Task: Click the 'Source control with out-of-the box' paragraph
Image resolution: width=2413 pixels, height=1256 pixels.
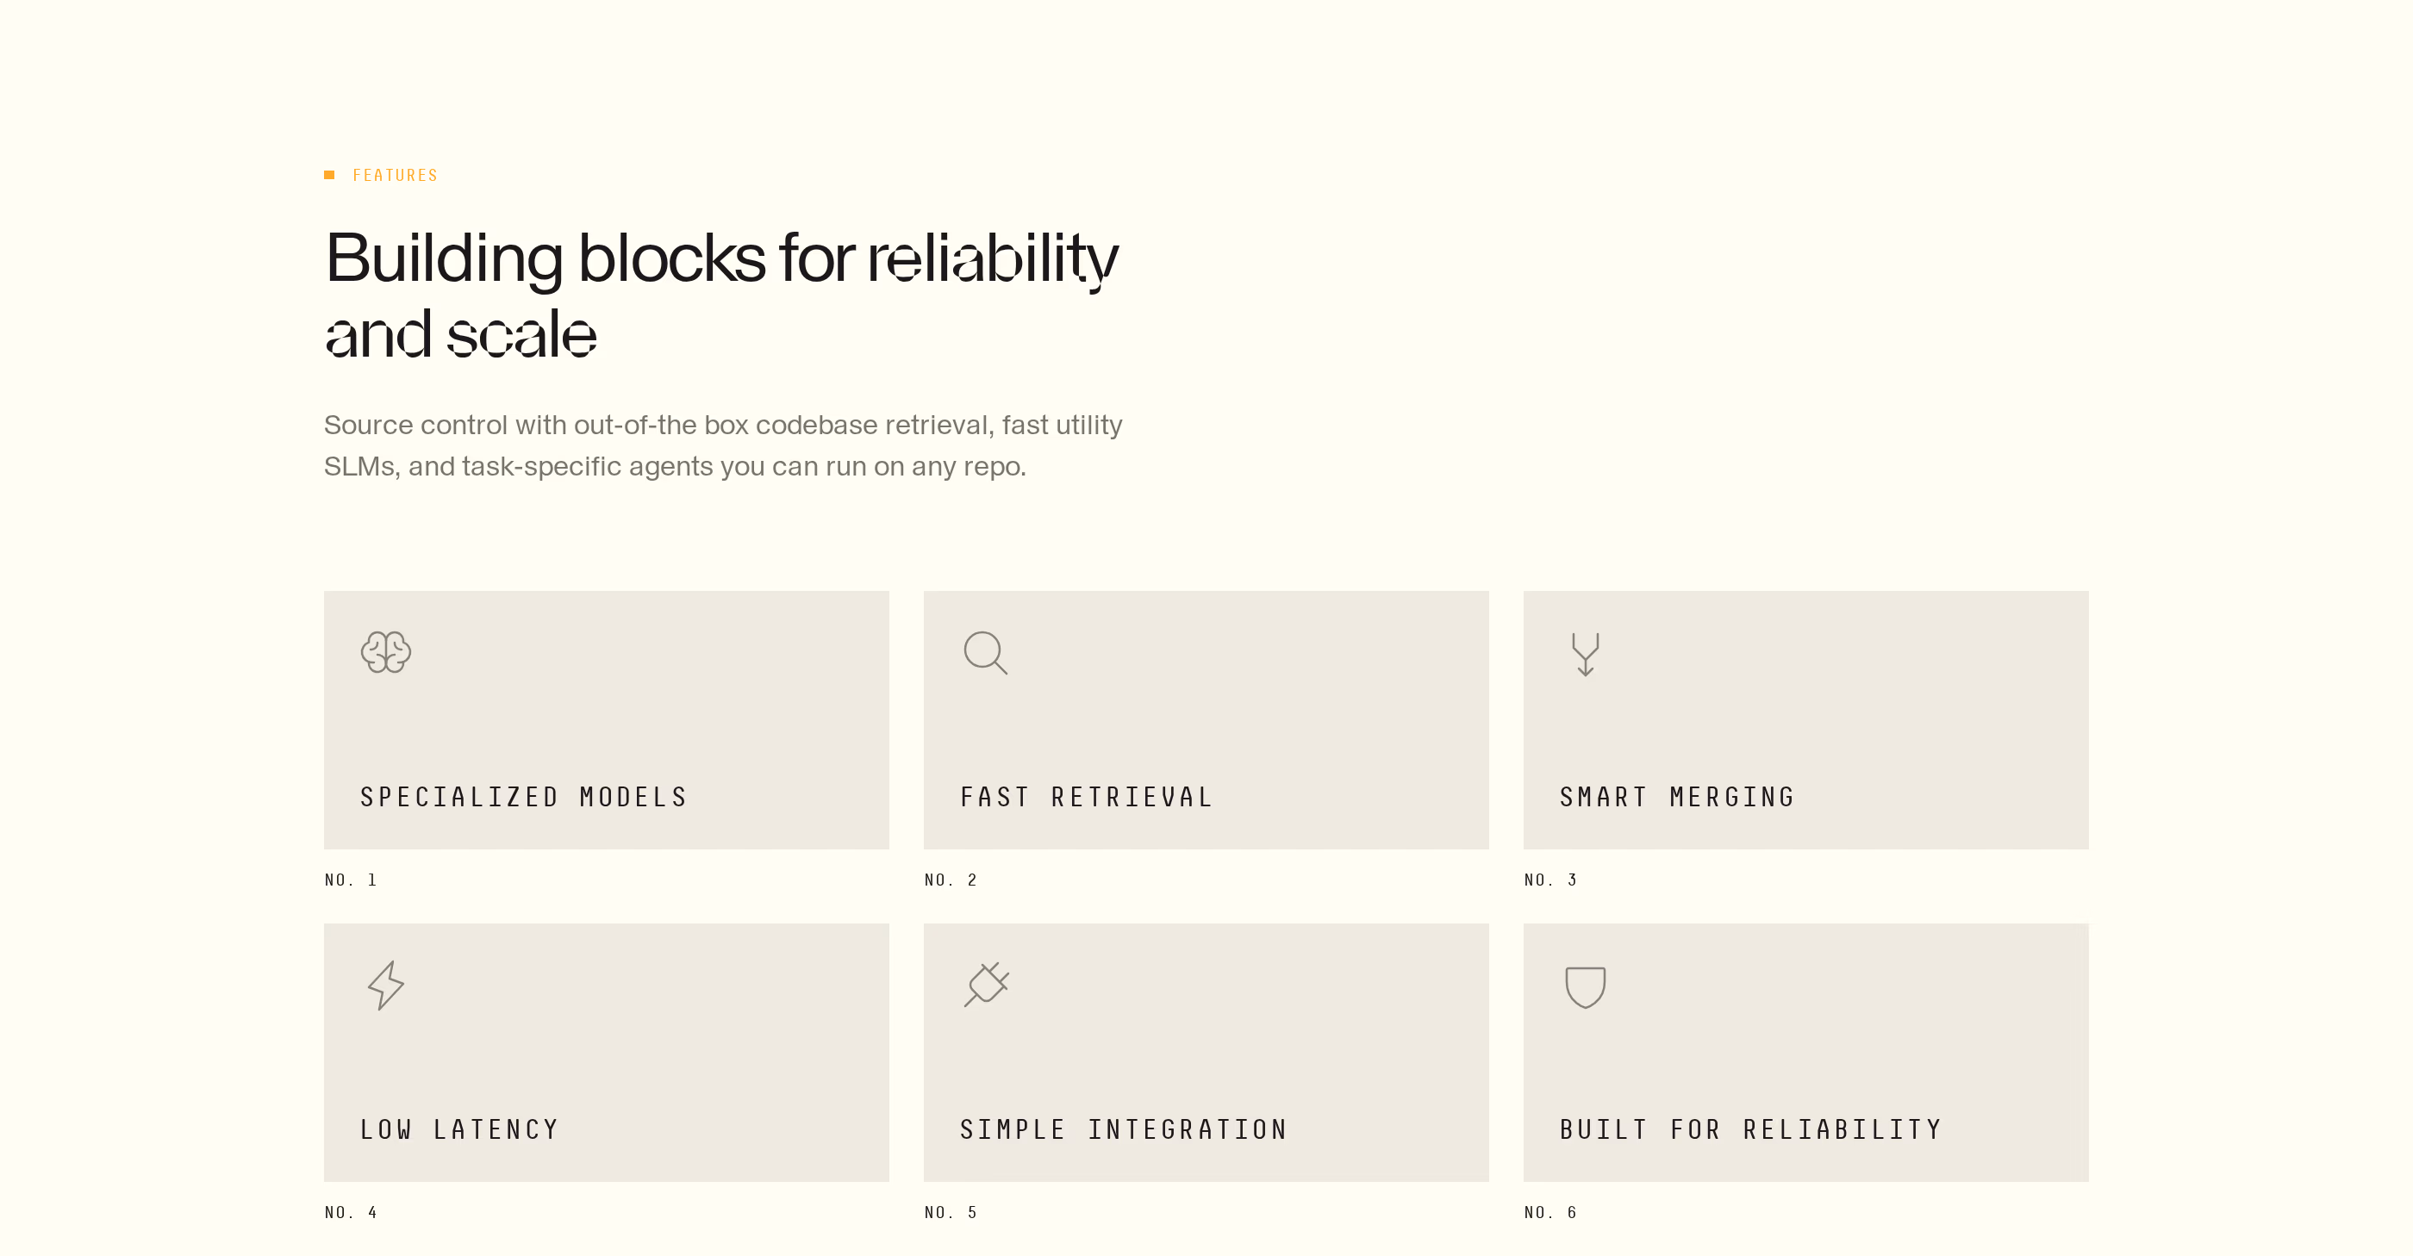Action: point(723,446)
